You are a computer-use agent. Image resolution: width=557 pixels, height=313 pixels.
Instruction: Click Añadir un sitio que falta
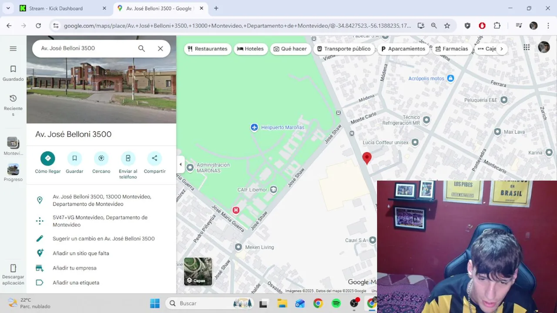pyautogui.click(x=101, y=253)
